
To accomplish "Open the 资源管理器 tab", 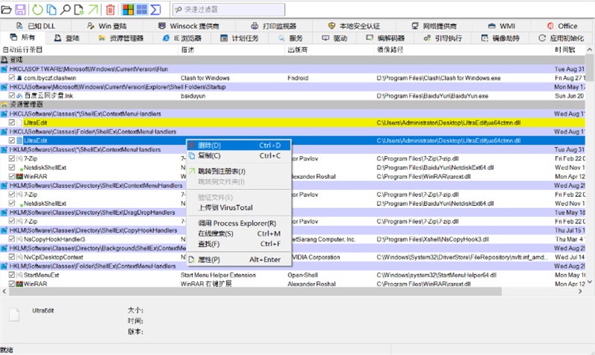I will click(x=121, y=38).
